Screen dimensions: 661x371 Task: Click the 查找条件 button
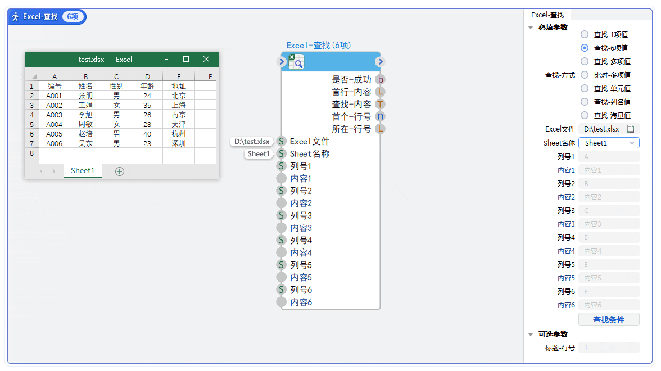click(x=608, y=320)
